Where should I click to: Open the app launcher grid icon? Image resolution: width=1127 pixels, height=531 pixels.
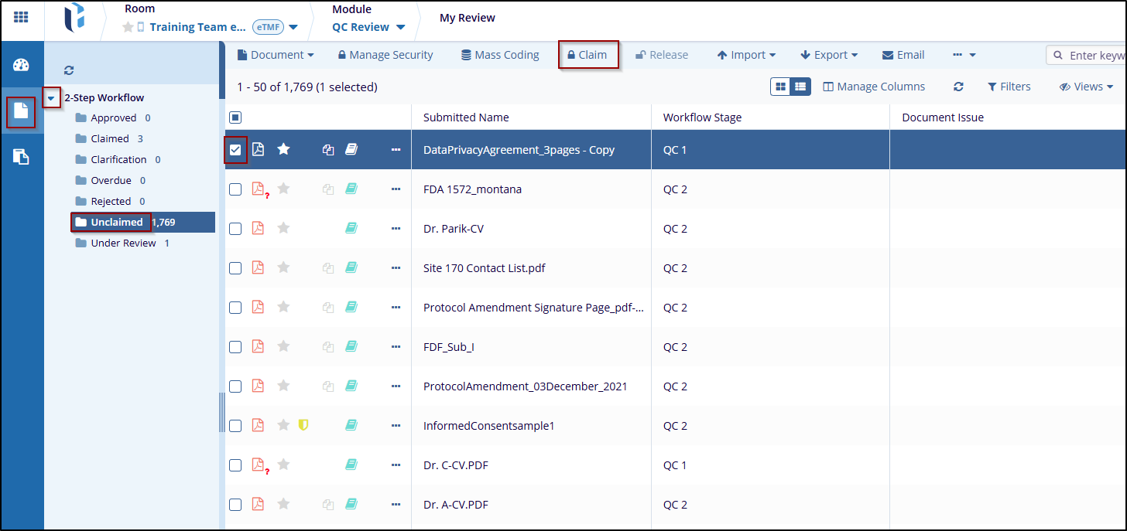point(21,17)
